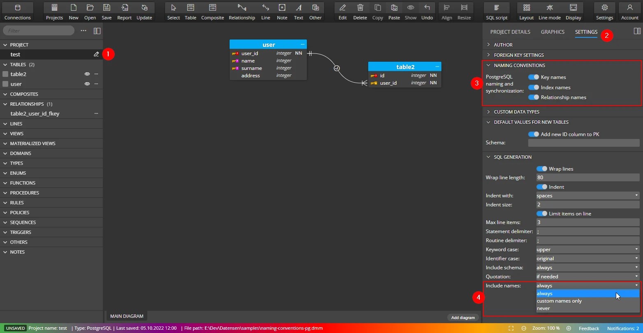Viewport: 643px width, 333px height.
Task: Hide the user table with its eye icon
Action: coord(87,84)
